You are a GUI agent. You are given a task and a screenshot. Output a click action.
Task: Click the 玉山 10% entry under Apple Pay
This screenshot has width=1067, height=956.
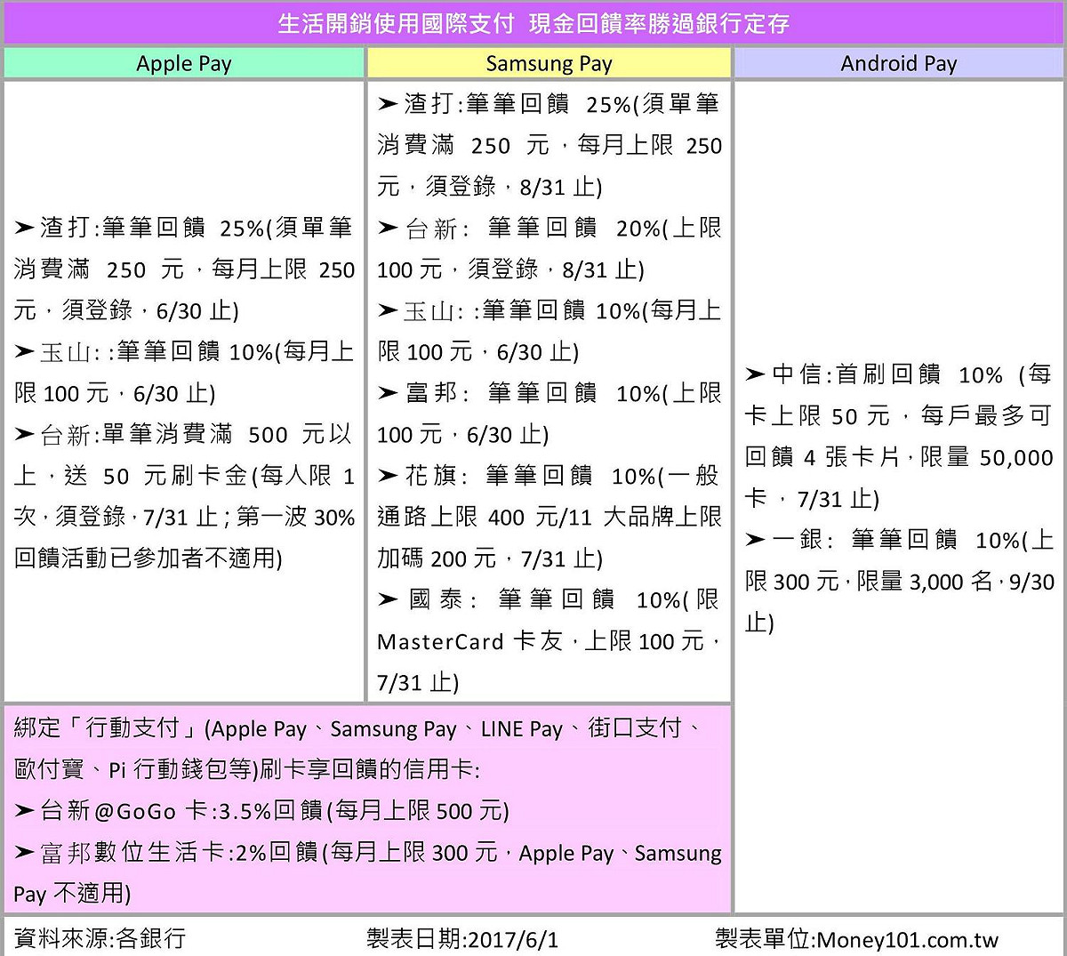point(184,373)
